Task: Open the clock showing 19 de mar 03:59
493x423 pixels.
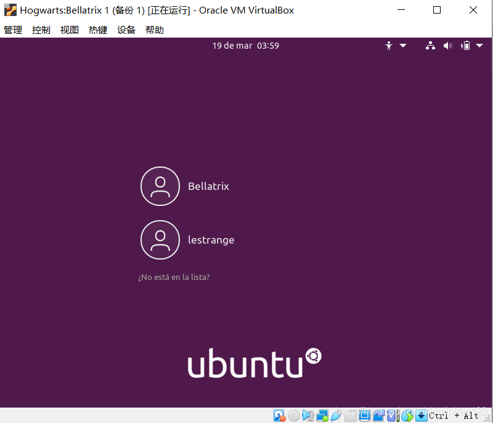Action: [x=245, y=46]
